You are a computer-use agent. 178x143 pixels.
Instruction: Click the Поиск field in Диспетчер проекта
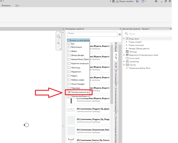pos(147,34)
